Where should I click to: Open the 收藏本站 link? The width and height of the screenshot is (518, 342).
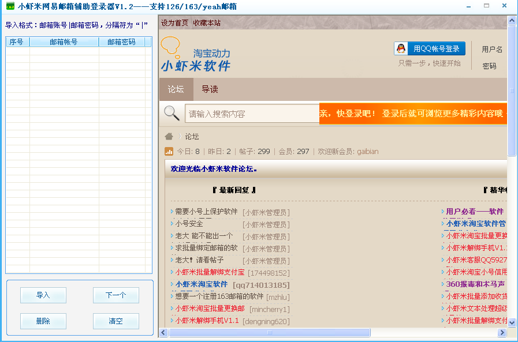pyautogui.click(x=206, y=22)
